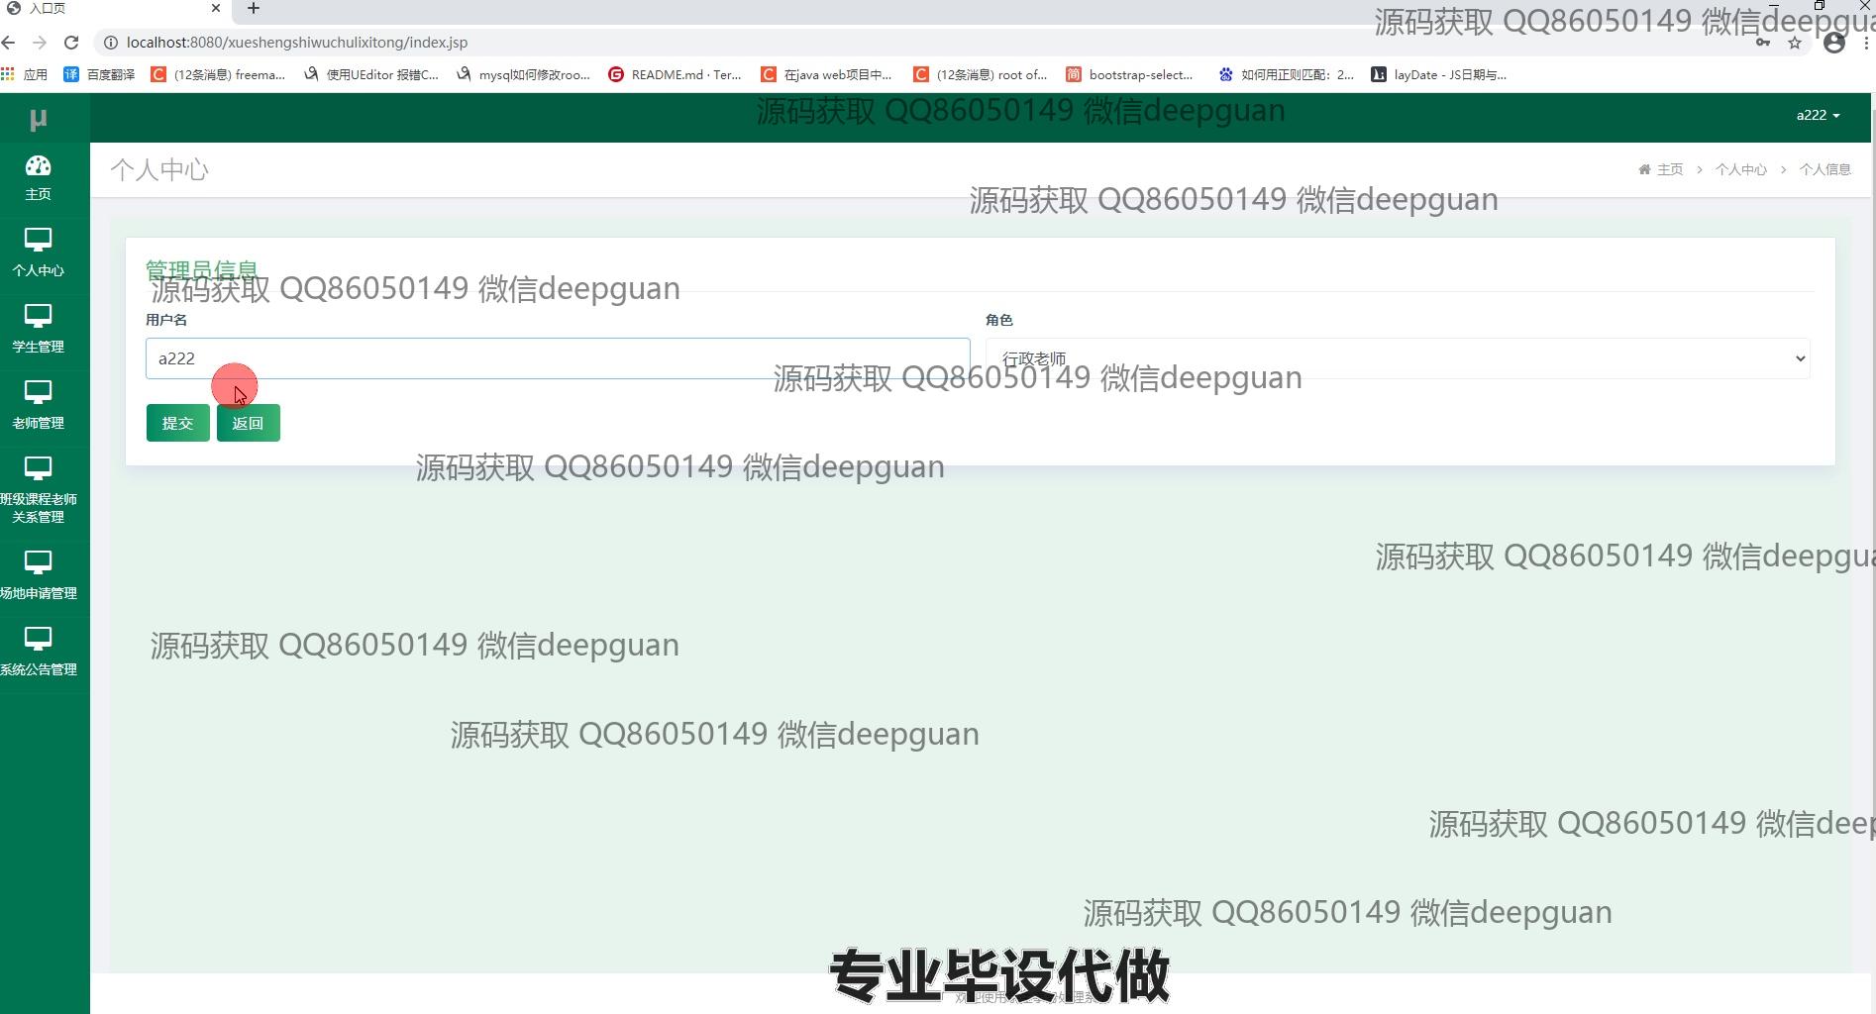Click the browser address bar URL
The image size is (1876, 1014).
(x=297, y=43)
